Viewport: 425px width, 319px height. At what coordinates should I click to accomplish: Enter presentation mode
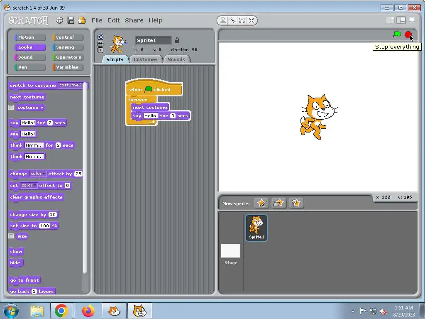coord(412,20)
